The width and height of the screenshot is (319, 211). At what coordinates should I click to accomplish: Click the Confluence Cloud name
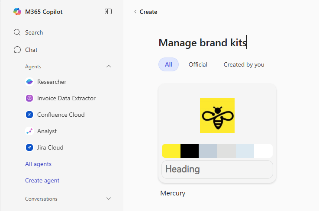[61, 115]
